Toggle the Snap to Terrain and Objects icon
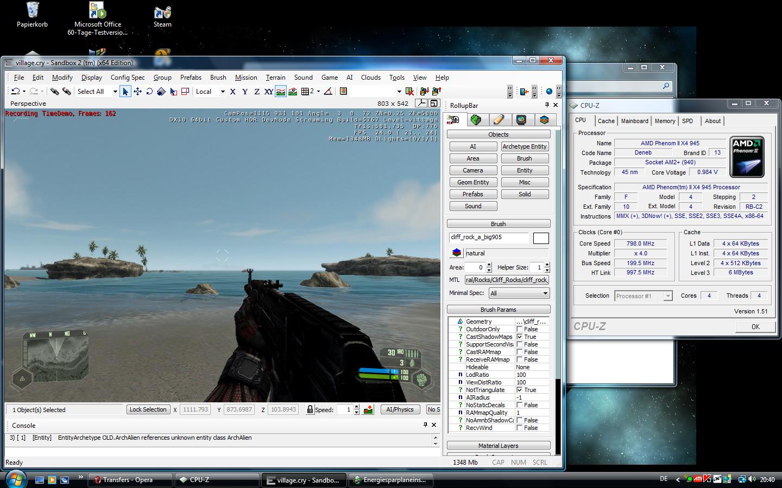 pos(293,92)
